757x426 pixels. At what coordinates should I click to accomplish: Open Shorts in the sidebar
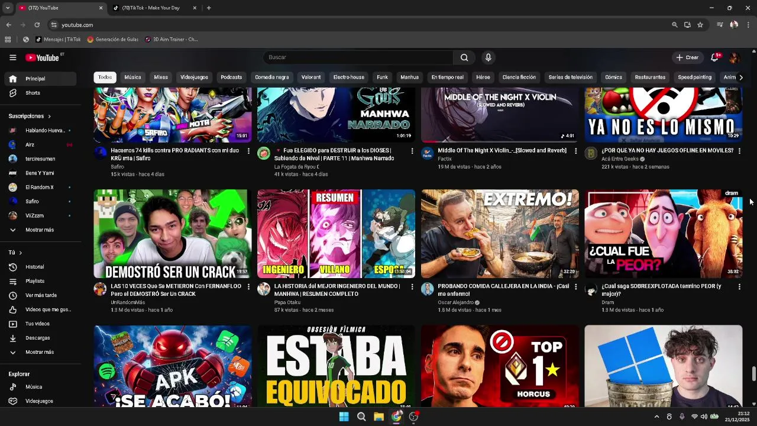39,93
